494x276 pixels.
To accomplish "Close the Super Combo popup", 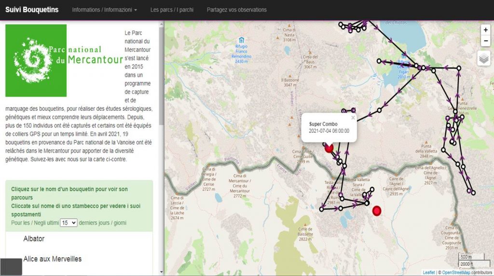I will point(353,117).
